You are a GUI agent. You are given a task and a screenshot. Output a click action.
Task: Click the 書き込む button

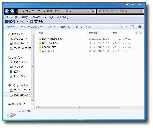pos(65,27)
